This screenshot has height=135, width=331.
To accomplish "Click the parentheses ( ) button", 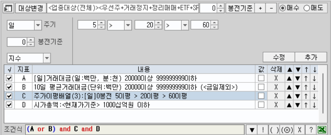I will click(274, 129).
